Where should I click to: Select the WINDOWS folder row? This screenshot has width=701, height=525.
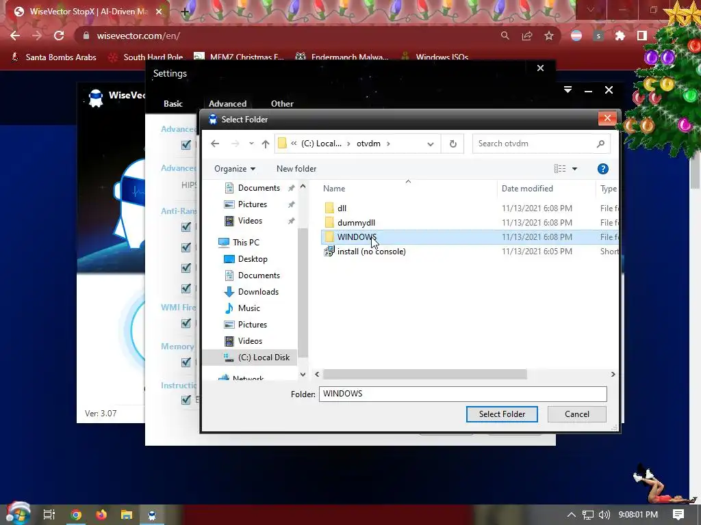click(470, 237)
